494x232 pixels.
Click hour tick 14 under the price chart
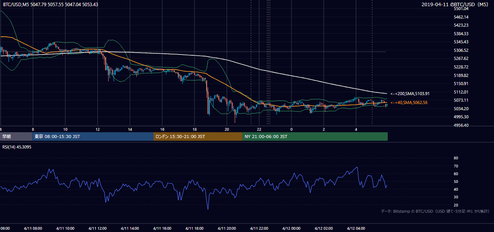coord(130,130)
